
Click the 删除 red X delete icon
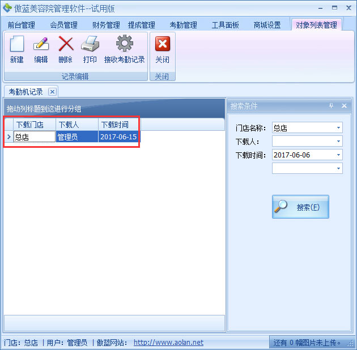click(x=66, y=44)
